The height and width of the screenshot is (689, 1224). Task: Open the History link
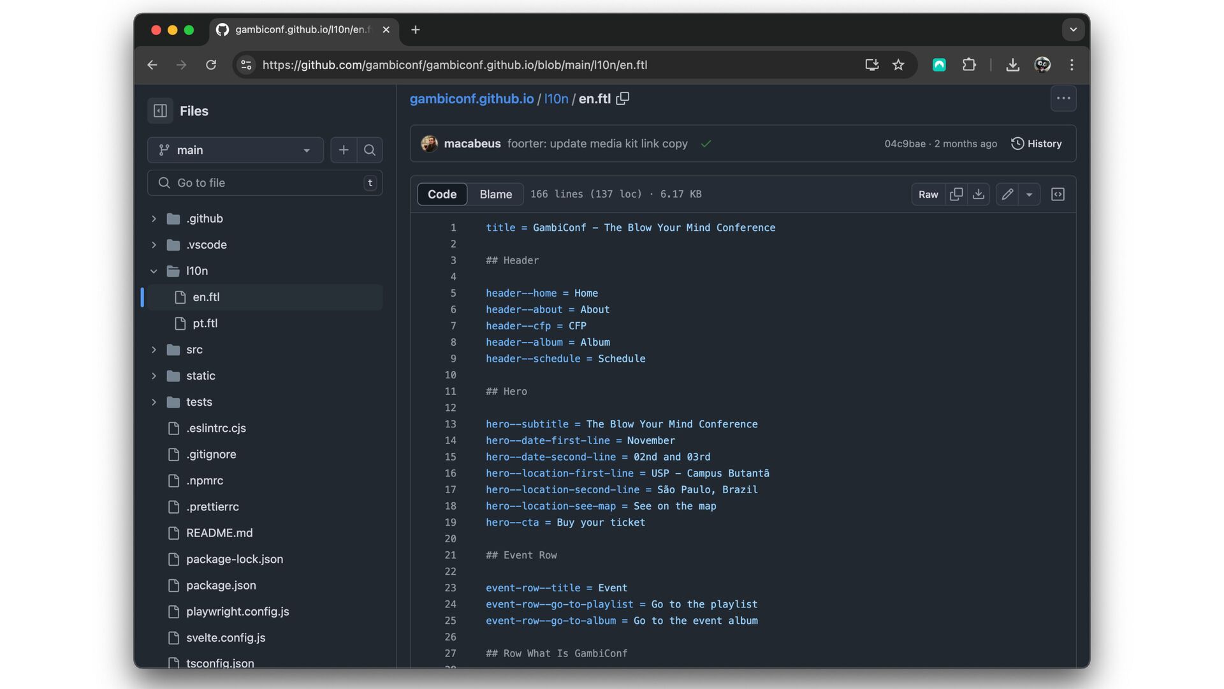pos(1037,144)
